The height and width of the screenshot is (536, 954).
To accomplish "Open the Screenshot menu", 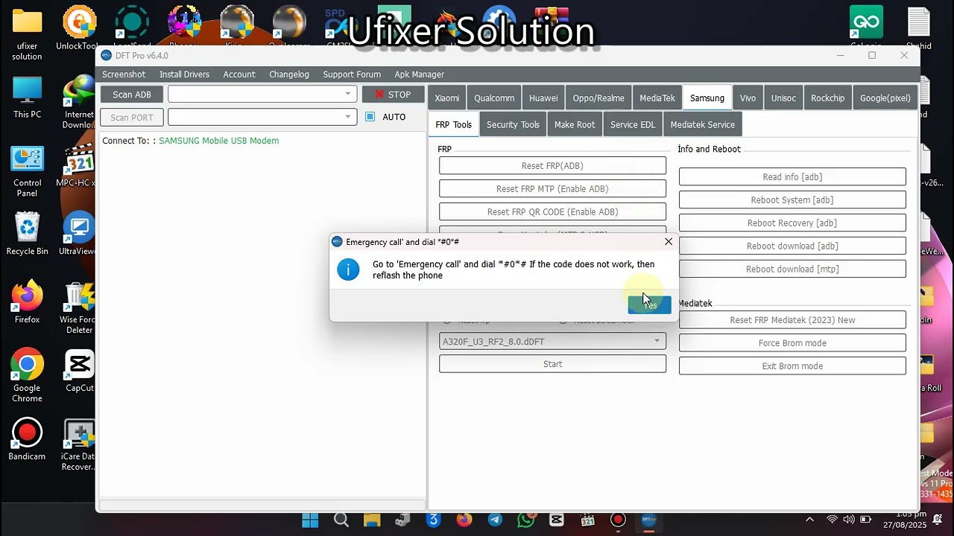I will [124, 74].
